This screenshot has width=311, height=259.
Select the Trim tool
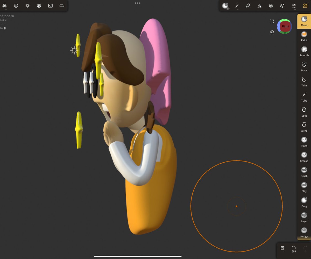tap(304, 82)
